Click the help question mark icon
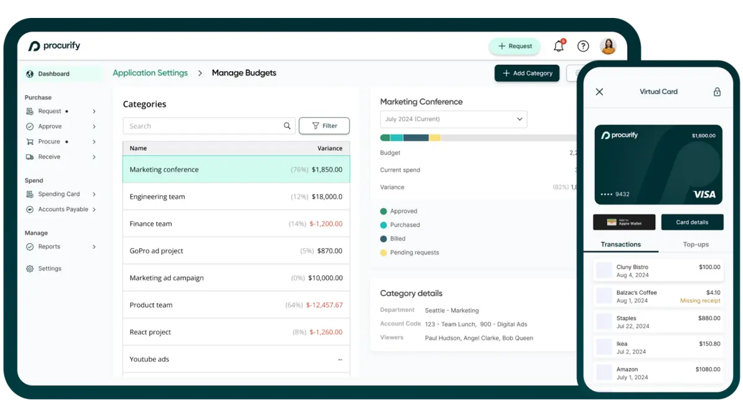Screen dimensions: 743x418 tap(583, 46)
